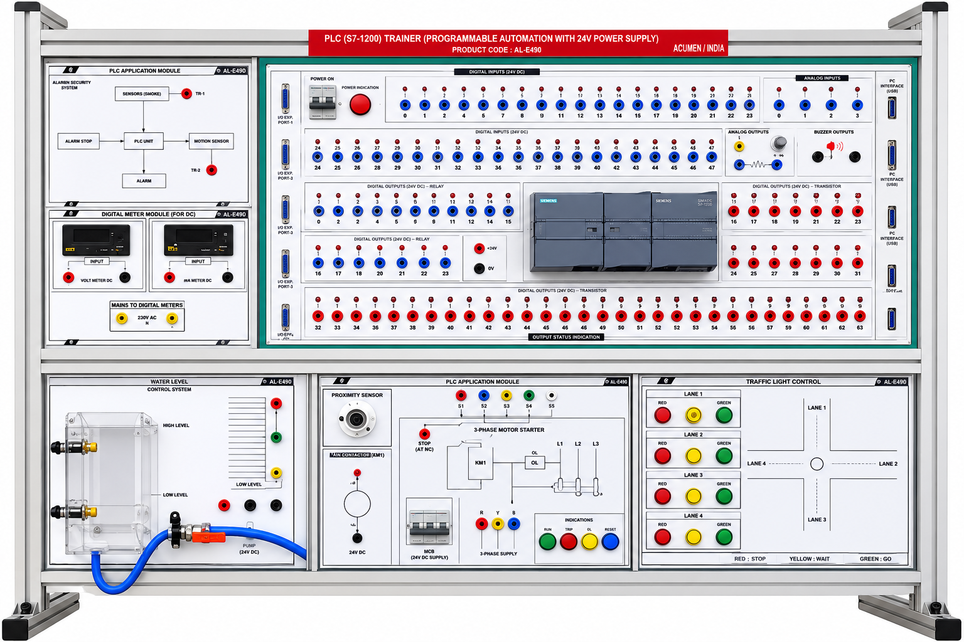964x642 pixels.
Task: Click red transistor output socket 63
Action: [860, 316]
